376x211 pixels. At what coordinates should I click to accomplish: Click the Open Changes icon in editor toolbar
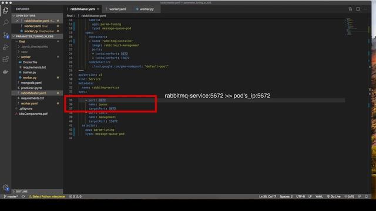click(350, 9)
